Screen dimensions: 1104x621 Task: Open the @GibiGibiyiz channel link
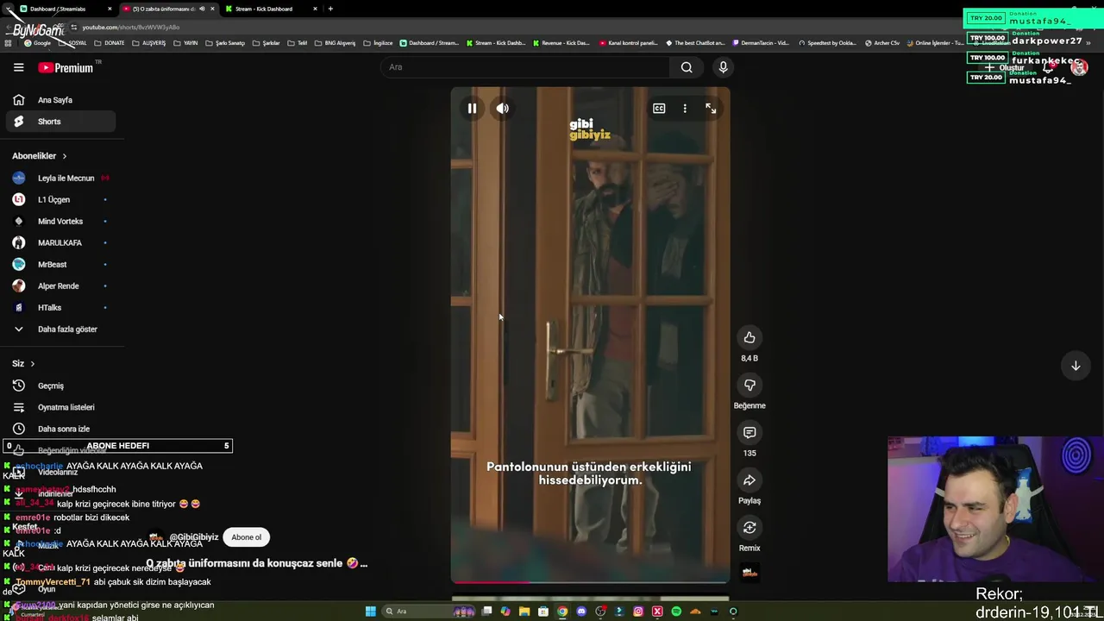(194, 537)
